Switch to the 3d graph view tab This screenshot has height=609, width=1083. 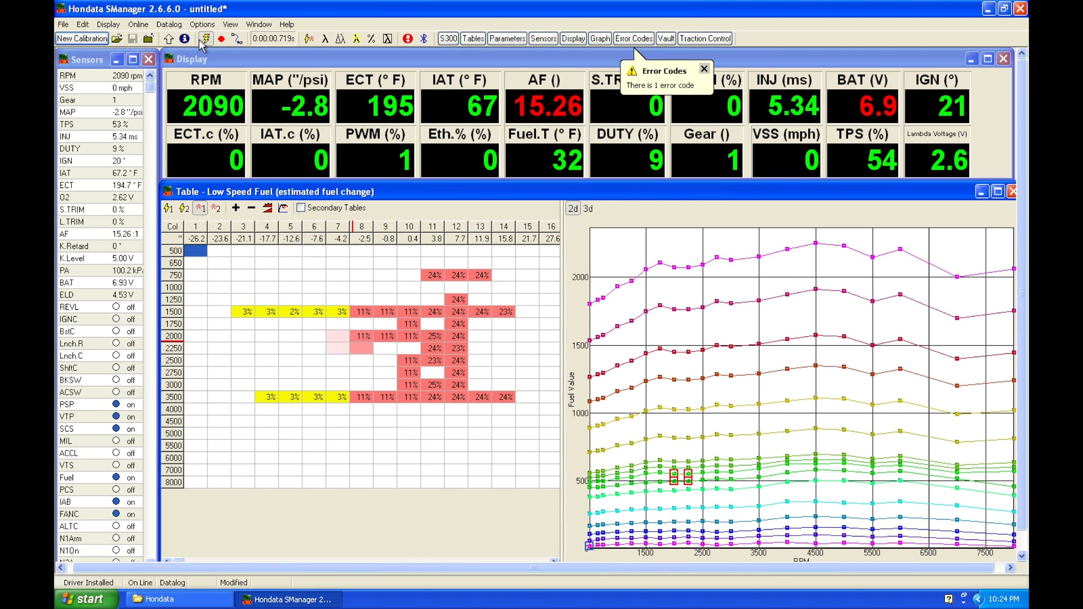click(x=588, y=208)
